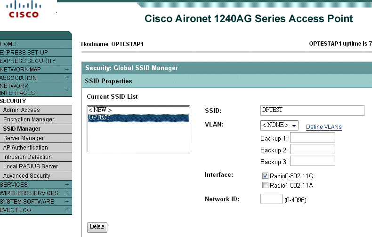The image size is (372, 237).
Task: Click the Backup 2 field
Action: tap(313, 150)
